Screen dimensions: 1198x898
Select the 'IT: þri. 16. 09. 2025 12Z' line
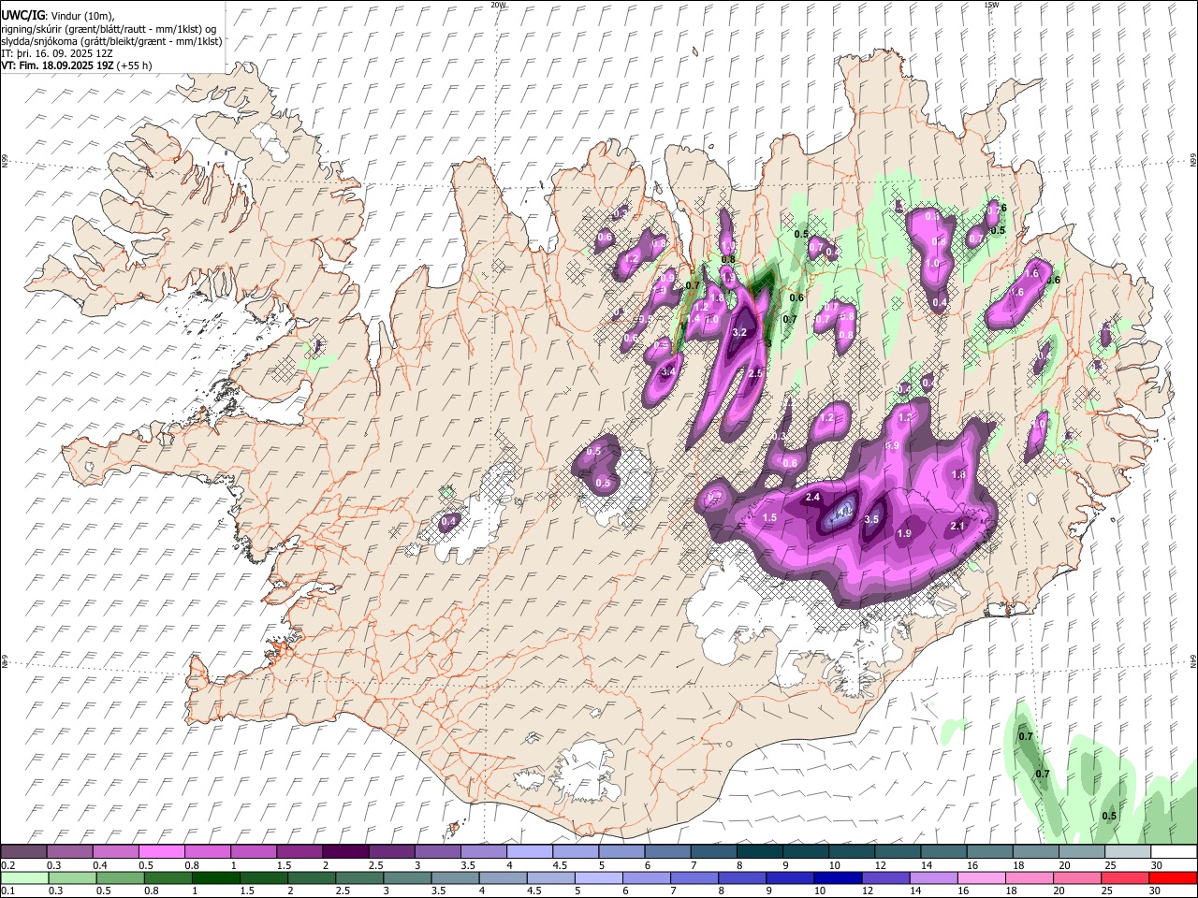(x=57, y=53)
